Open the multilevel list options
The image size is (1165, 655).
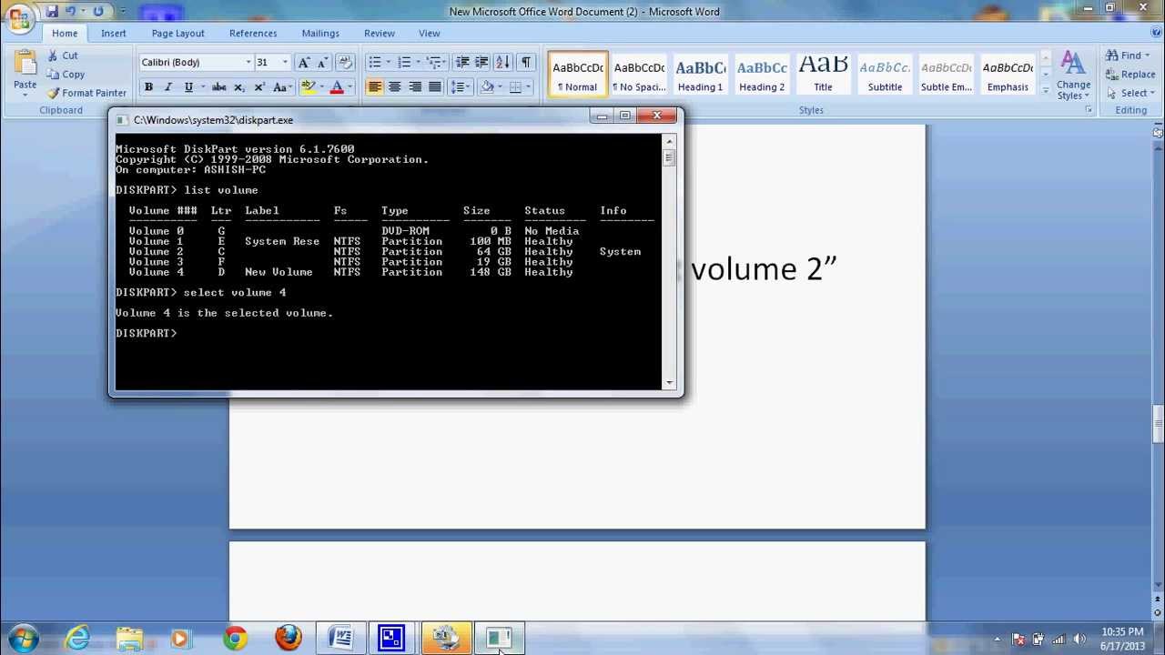pyautogui.click(x=435, y=62)
